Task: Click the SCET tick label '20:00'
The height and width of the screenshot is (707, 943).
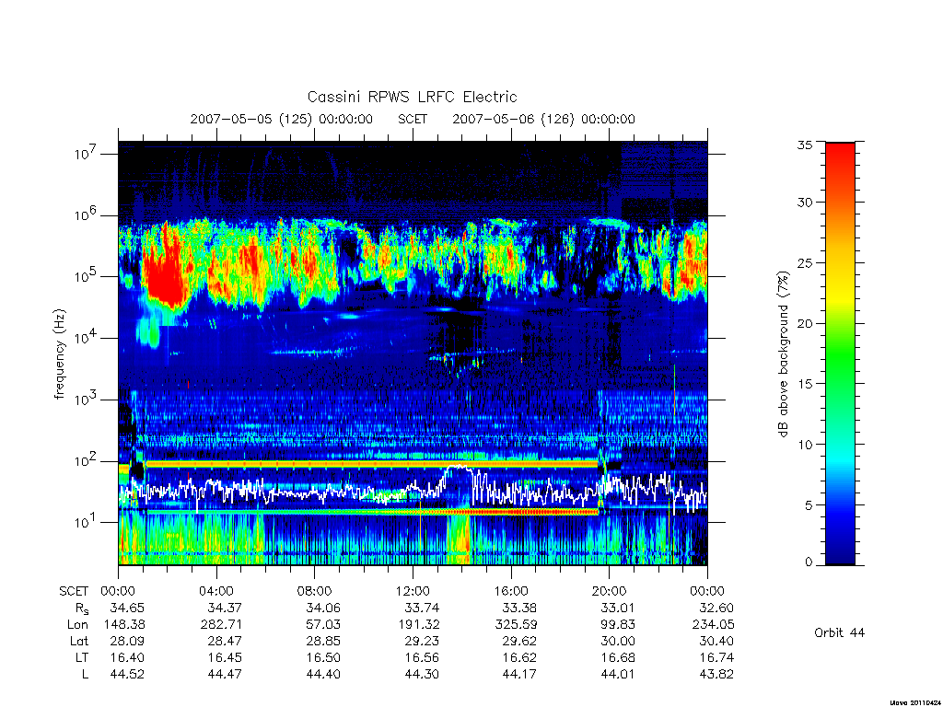Action: point(610,591)
